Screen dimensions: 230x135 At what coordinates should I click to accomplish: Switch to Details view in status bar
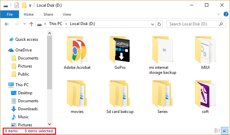coord(217,131)
